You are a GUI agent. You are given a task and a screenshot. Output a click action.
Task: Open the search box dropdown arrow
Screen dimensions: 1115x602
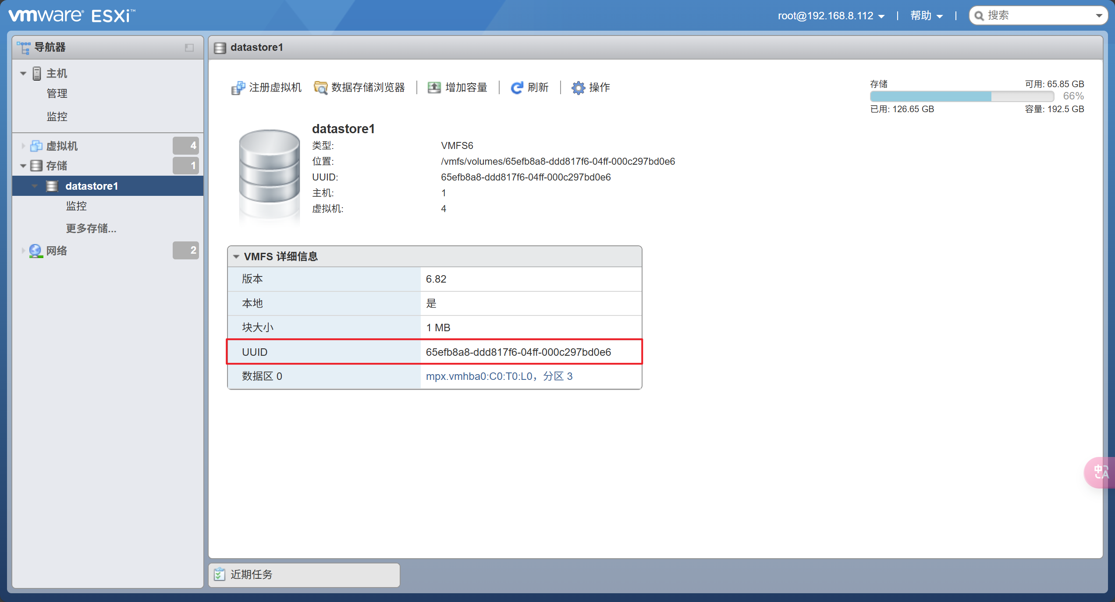click(x=1098, y=16)
